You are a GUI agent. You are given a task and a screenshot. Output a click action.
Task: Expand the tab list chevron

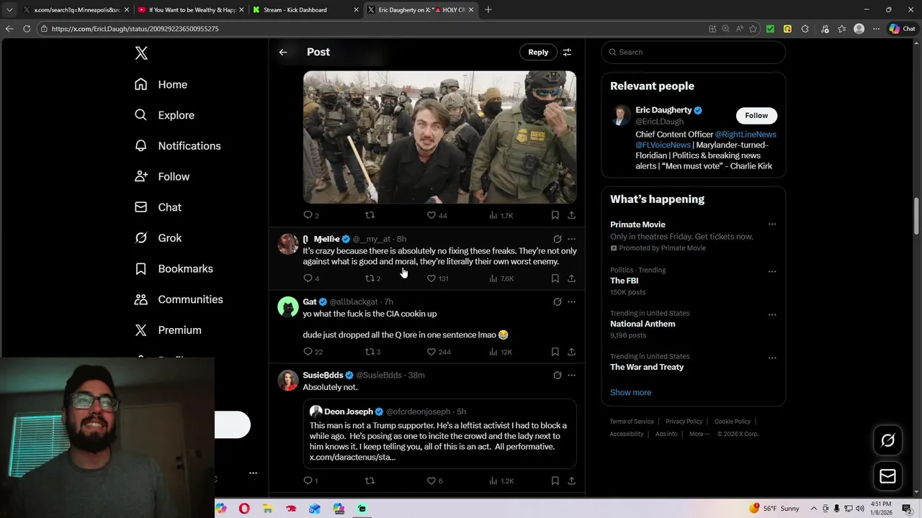click(x=9, y=10)
